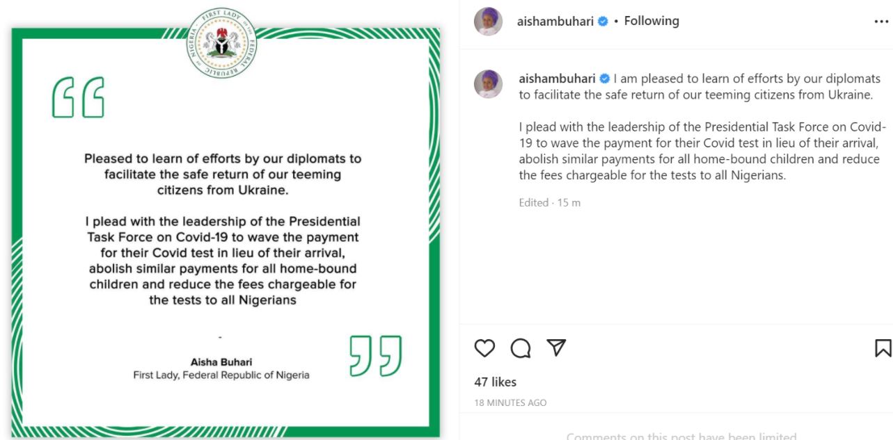Click the Following button in the header
The height and width of the screenshot is (440, 893).
[651, 22]
